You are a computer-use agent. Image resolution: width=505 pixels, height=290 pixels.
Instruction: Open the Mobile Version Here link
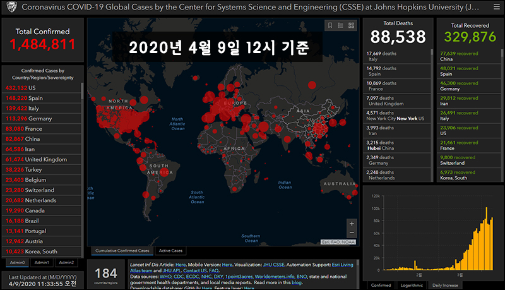[x=227, y=265]
